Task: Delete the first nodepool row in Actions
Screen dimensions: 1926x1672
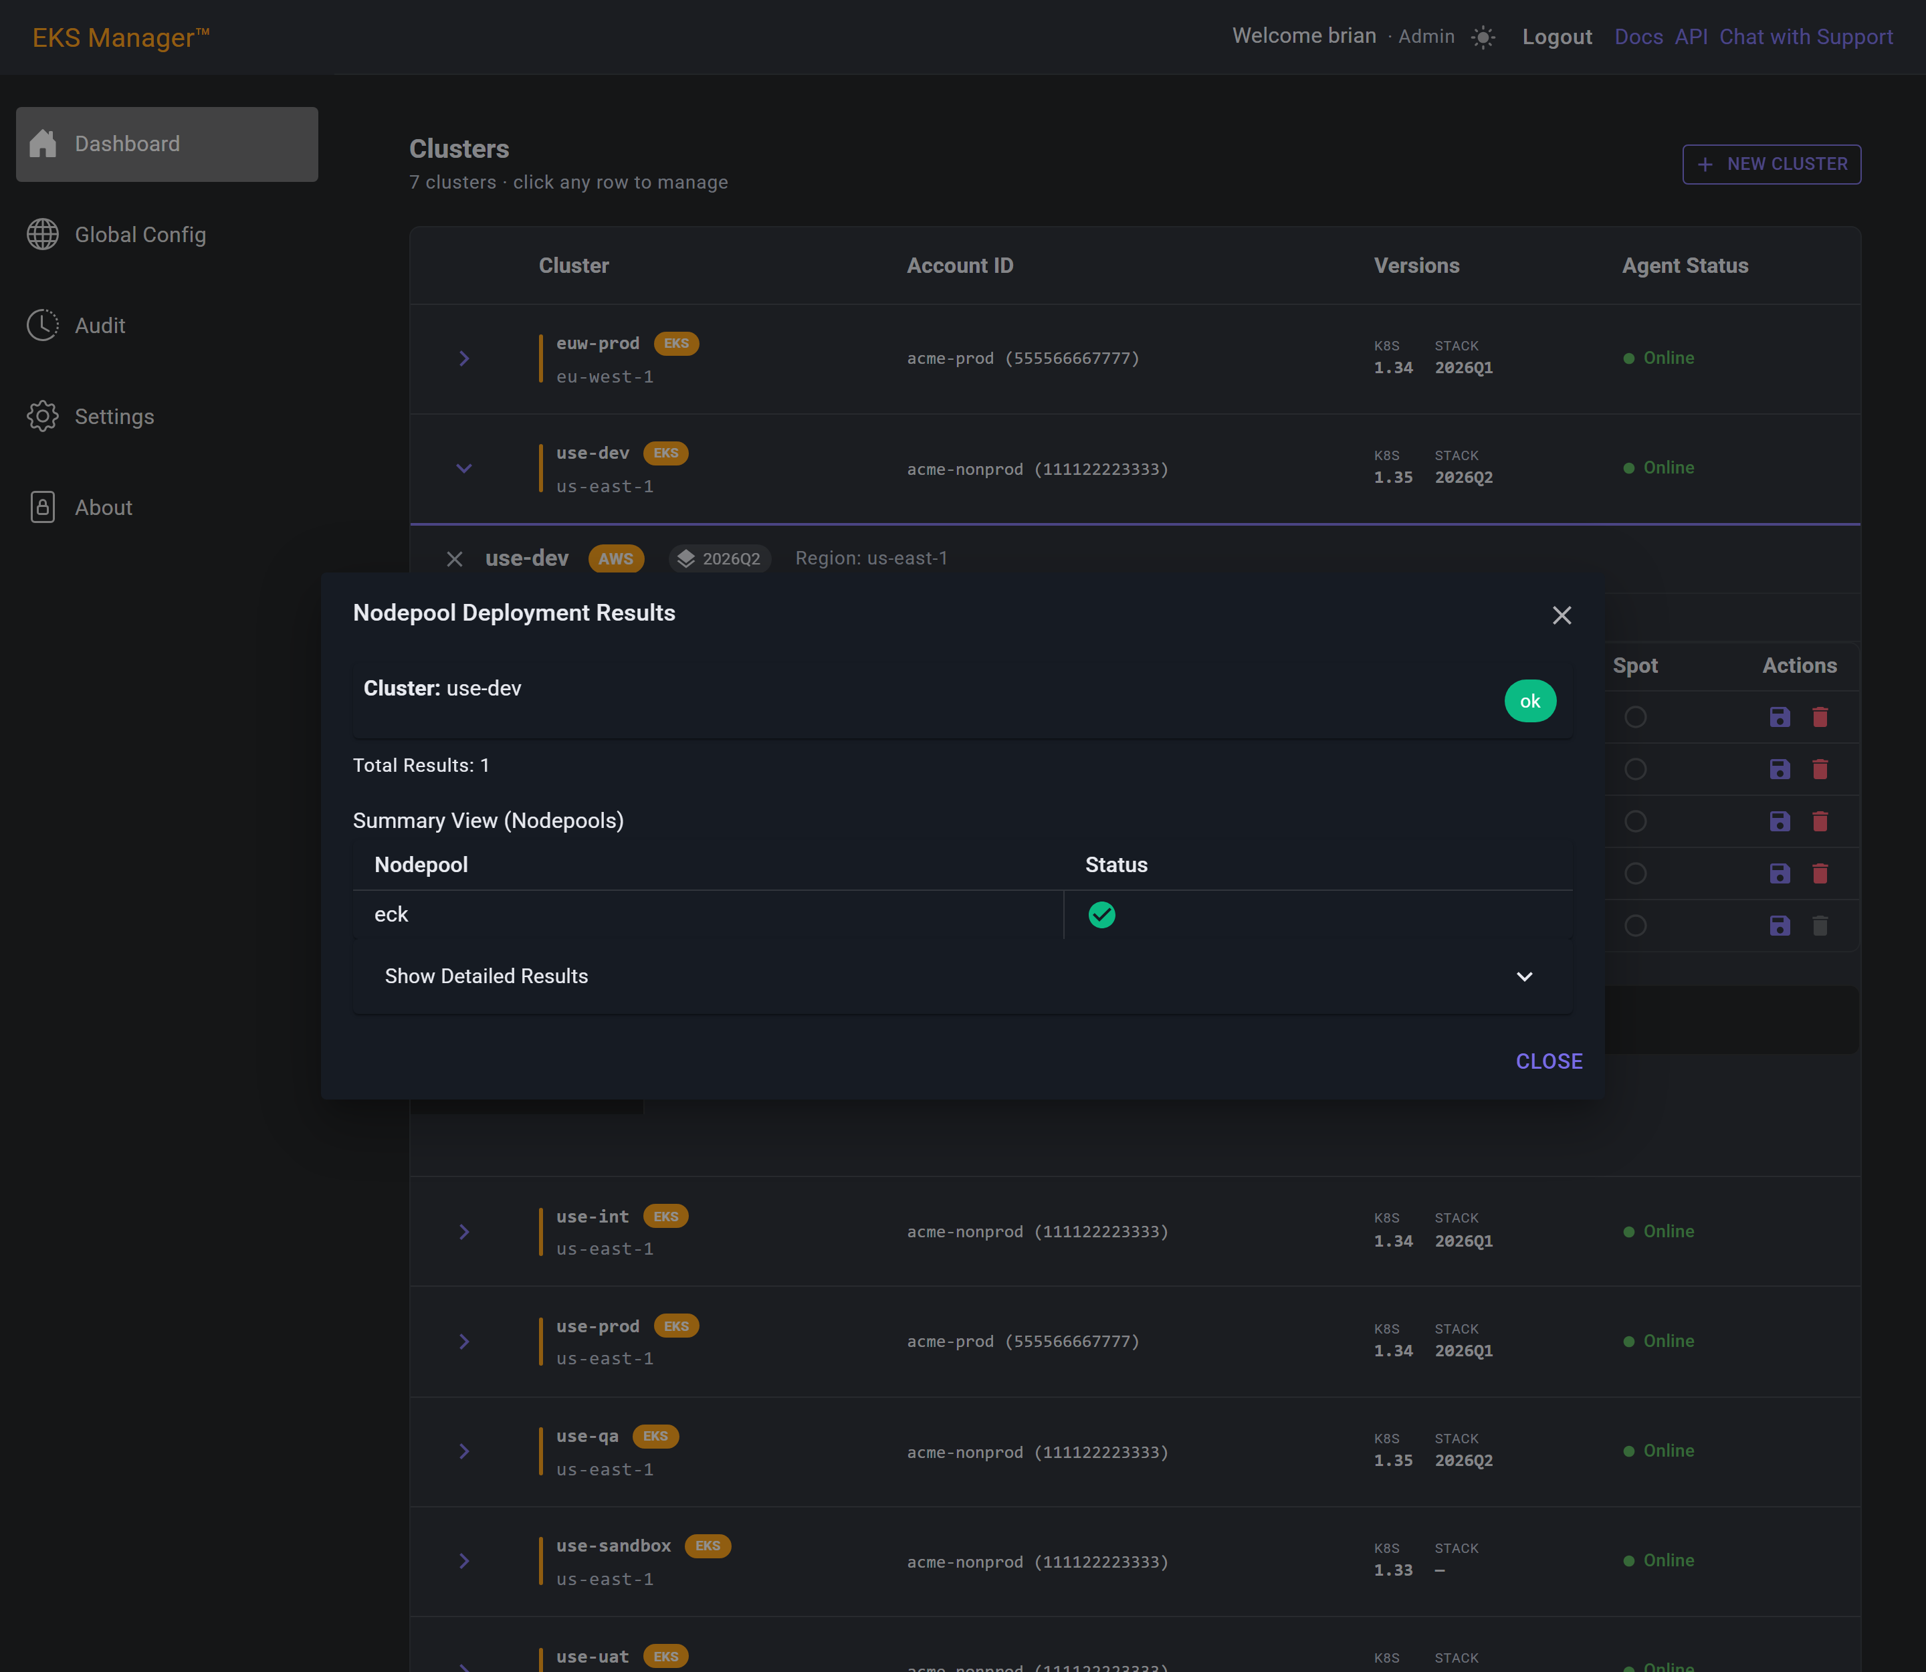Action: (1820, 716)
